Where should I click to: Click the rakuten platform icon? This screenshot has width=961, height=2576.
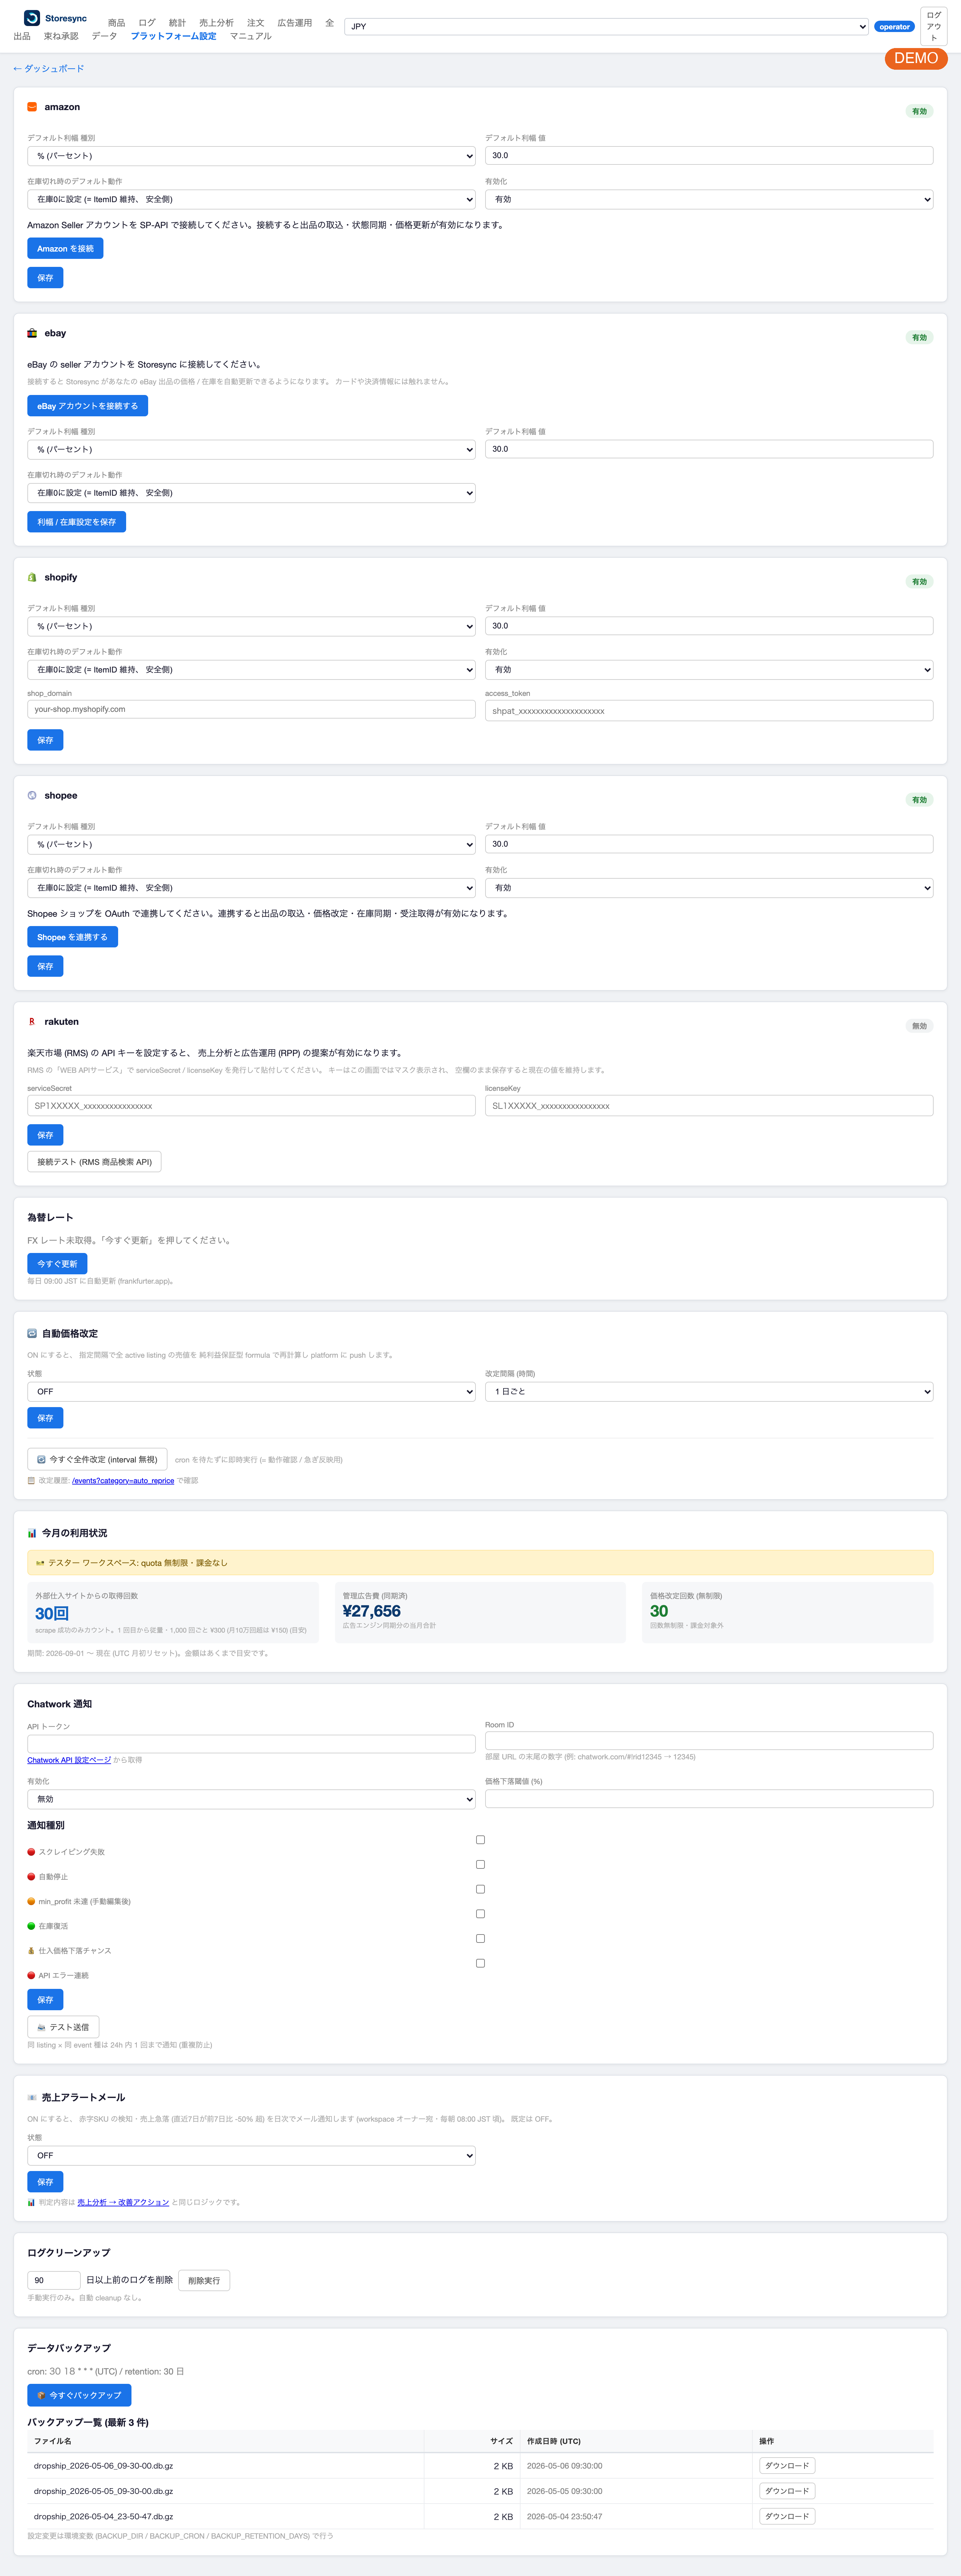point(32,1022)
